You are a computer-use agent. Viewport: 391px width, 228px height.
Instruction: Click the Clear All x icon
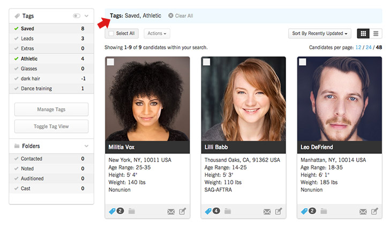coord(170,15)
